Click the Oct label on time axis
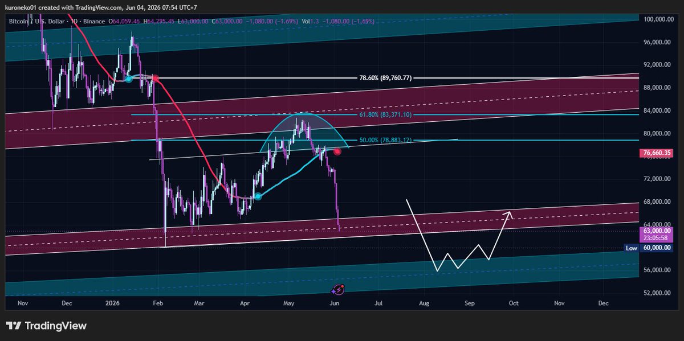 click(514, 304)
